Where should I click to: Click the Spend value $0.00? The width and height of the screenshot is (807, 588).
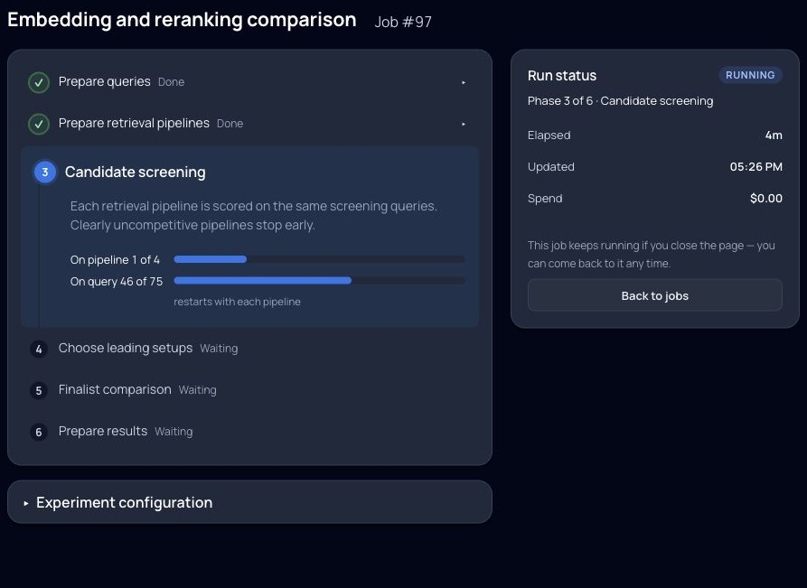[x=765, y=198]
